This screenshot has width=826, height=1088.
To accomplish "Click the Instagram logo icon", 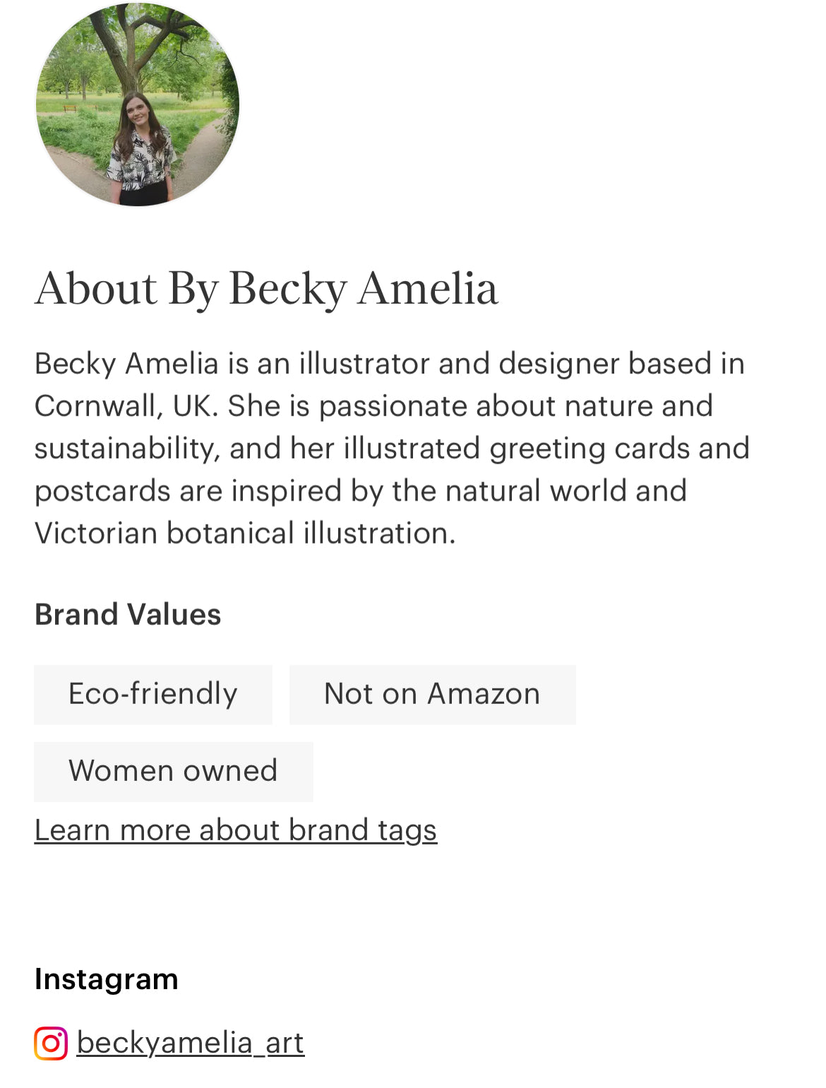I will point(51,1043).
